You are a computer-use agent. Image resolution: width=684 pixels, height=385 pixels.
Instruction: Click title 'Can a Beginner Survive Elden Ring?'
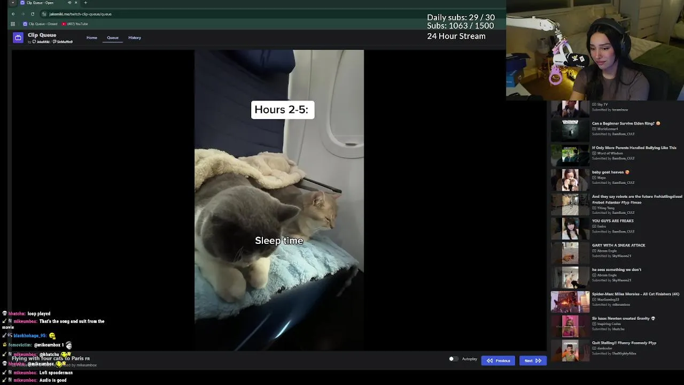[626, 124]
